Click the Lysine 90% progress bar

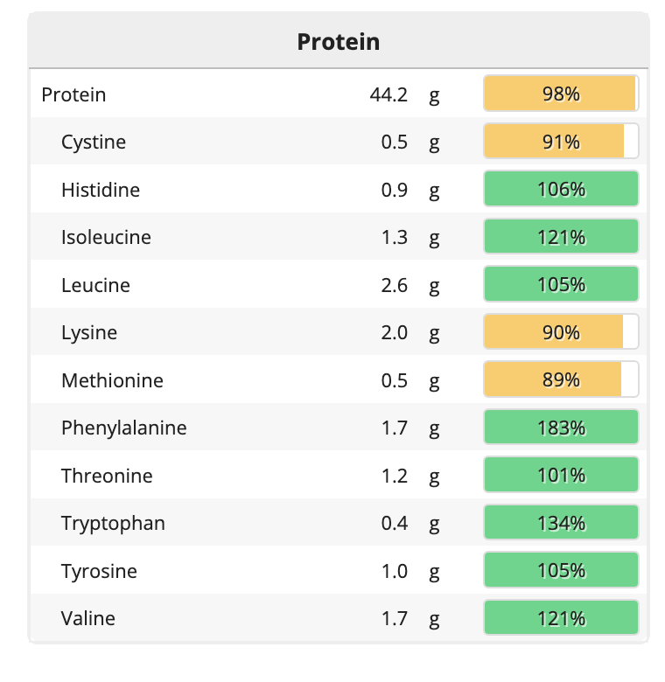(x=561, y=332)
